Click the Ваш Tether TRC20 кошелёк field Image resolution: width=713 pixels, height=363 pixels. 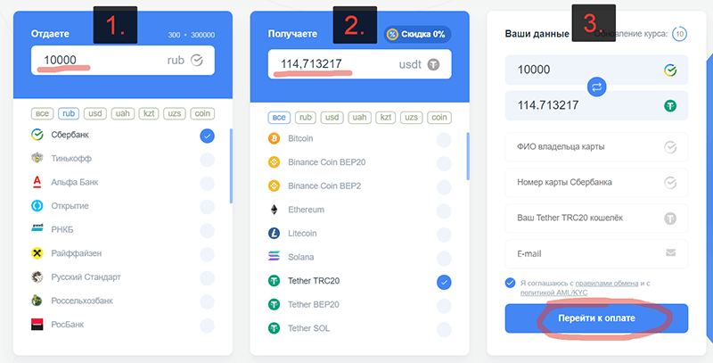[x=596, y=218]
